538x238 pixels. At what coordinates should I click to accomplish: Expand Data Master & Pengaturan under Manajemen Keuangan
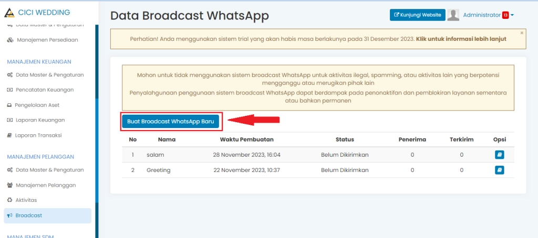tap(49, 75)
